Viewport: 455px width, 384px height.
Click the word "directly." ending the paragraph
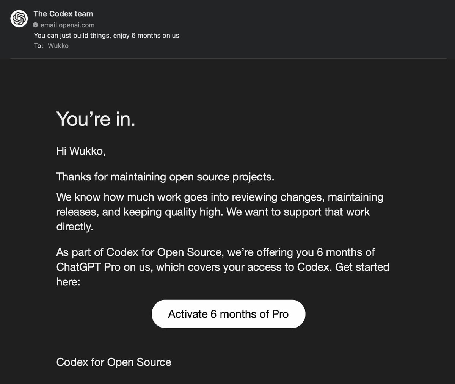click(74, 227)
